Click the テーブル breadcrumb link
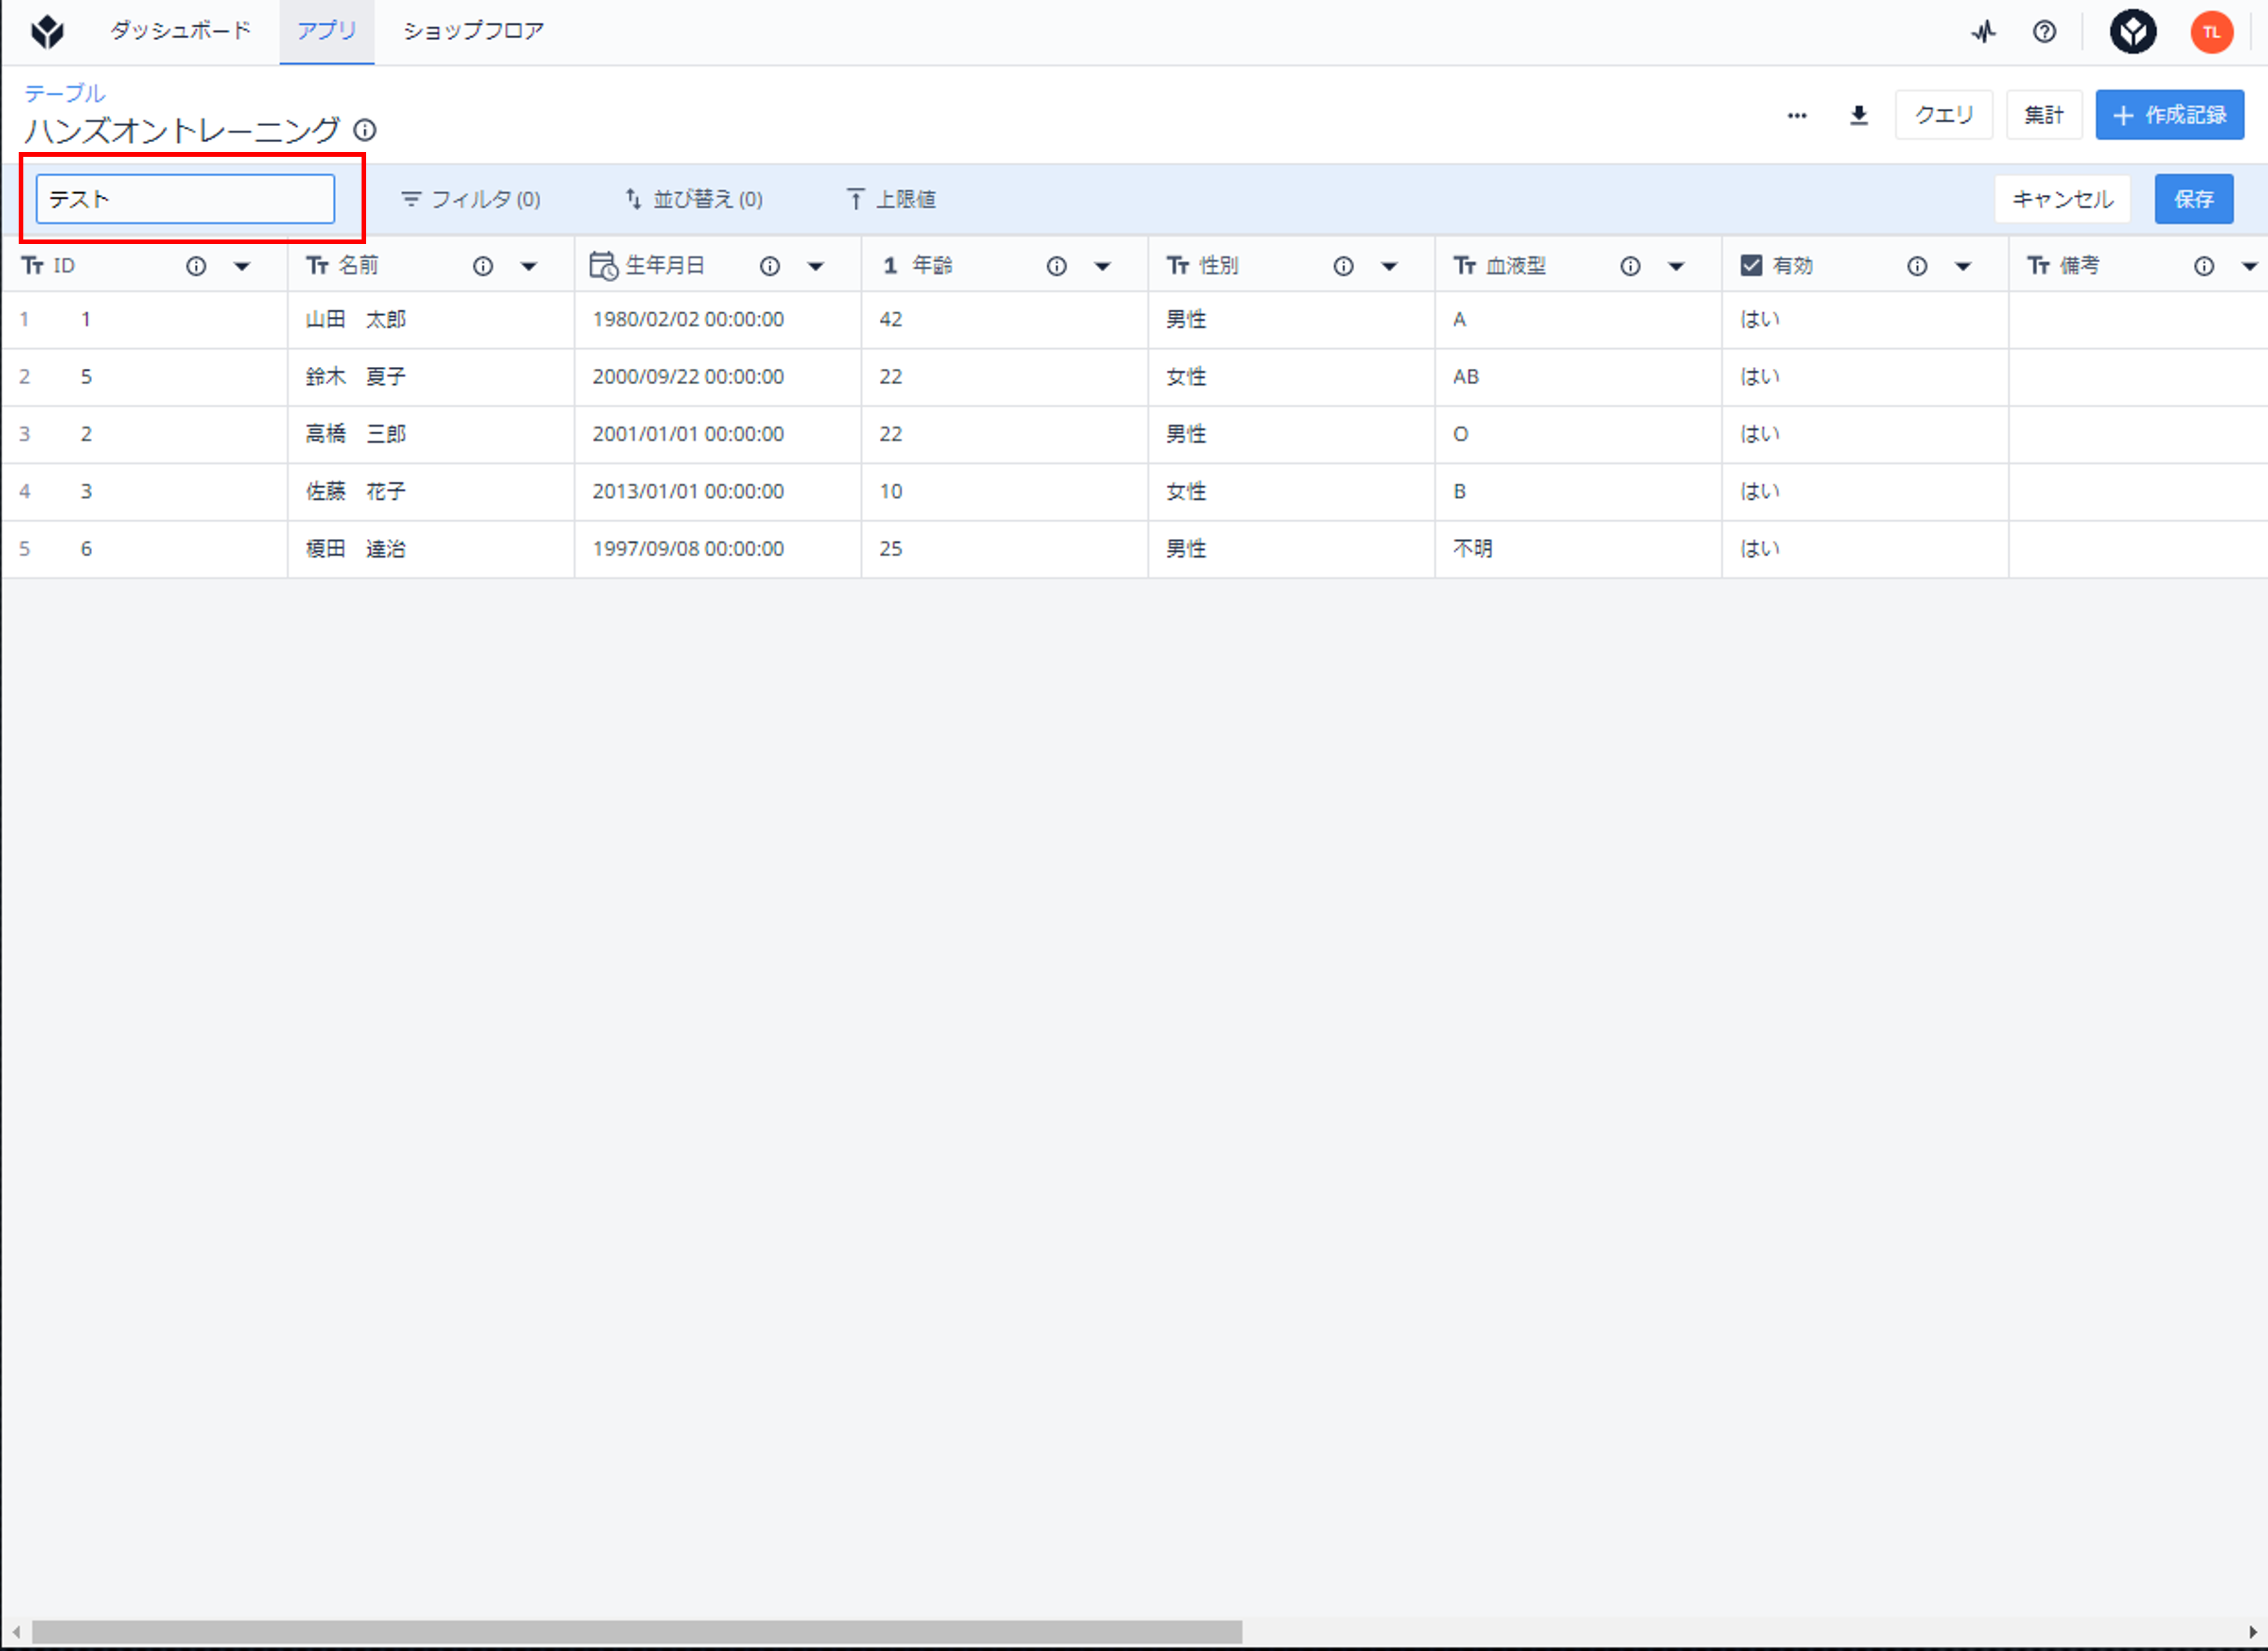Screen dimensions: 2268x1651 click(65, 93)
